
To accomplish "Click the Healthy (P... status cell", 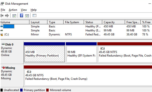I will pos(93,26).
